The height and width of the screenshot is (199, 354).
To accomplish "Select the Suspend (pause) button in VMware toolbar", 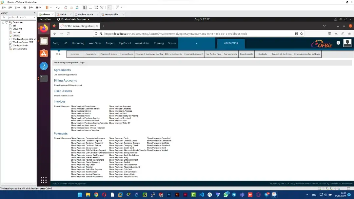I will click(47, 7).
